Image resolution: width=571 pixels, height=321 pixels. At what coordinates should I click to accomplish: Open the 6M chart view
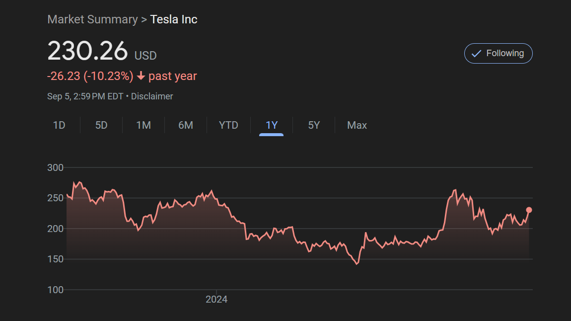point(186,125)
